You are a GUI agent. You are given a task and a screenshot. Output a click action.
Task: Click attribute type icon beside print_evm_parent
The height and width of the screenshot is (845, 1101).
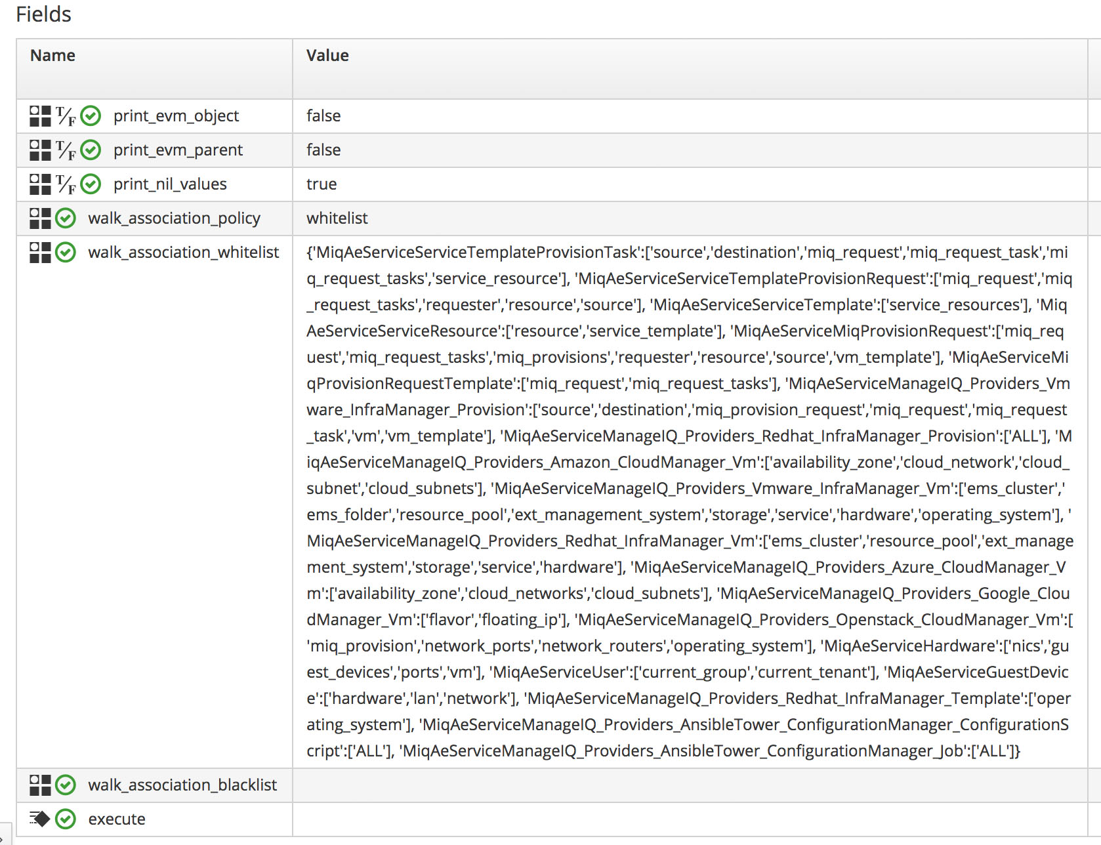40,150
